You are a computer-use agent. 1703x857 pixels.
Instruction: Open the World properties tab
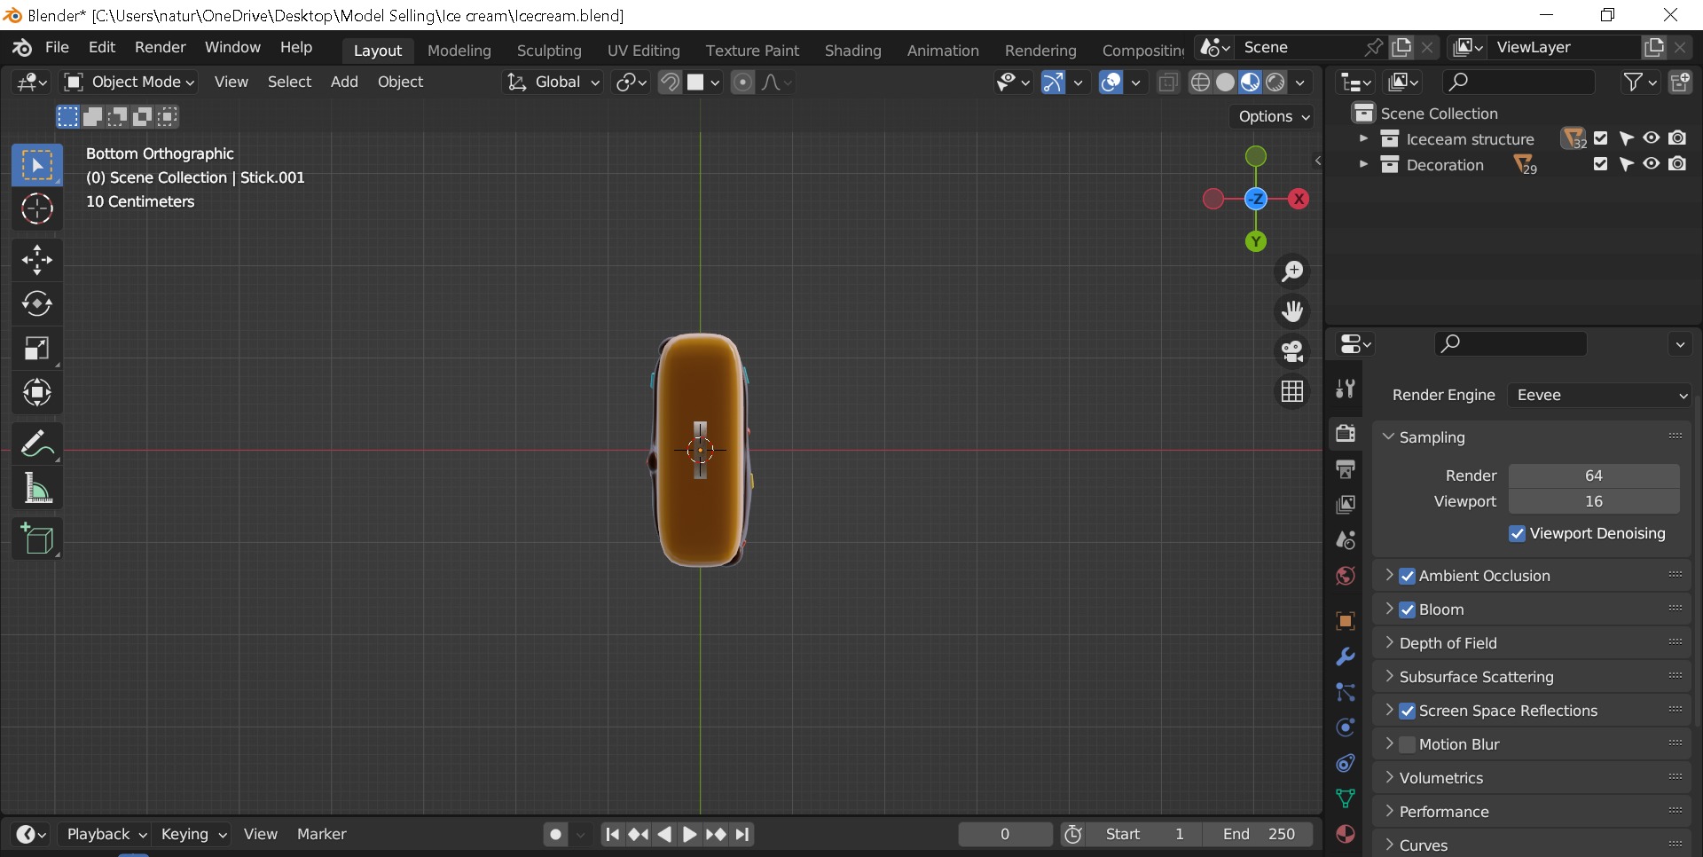coord(1346,576)
